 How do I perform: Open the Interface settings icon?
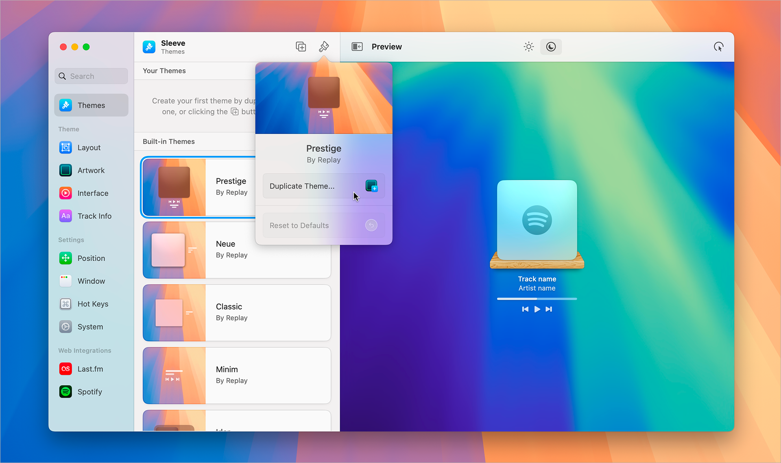point(65,193)
